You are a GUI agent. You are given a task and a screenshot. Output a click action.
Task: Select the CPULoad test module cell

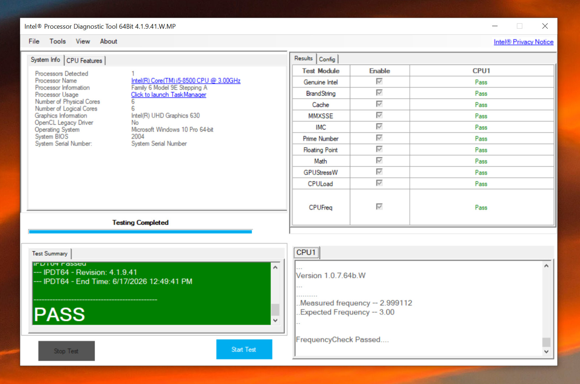click(x=321, y=184)
